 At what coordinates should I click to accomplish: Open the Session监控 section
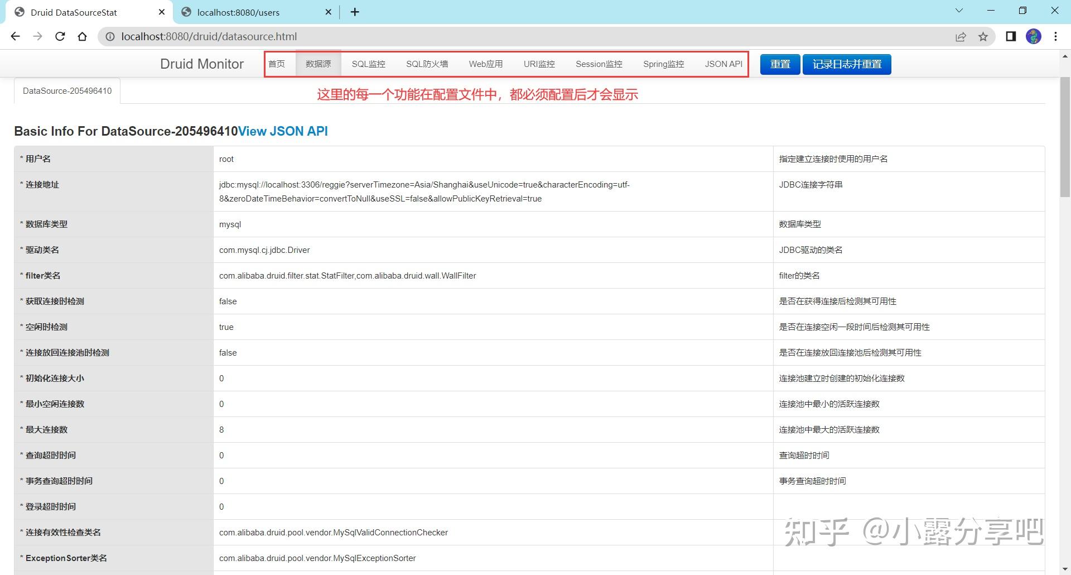(x=599, y=64)
